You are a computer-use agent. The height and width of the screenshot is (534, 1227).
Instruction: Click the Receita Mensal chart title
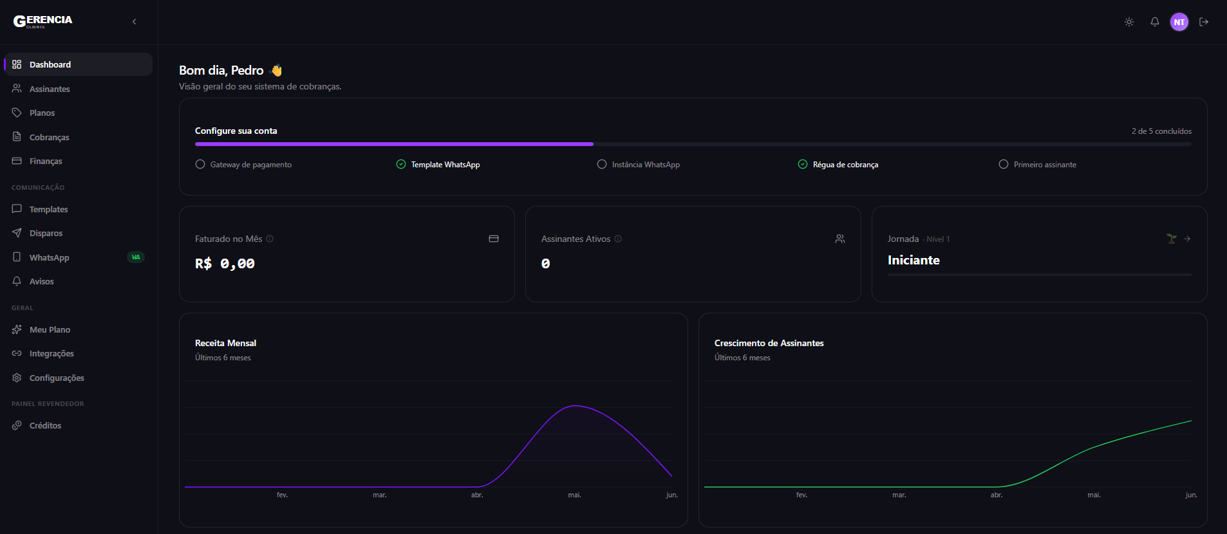click(226, 343)
